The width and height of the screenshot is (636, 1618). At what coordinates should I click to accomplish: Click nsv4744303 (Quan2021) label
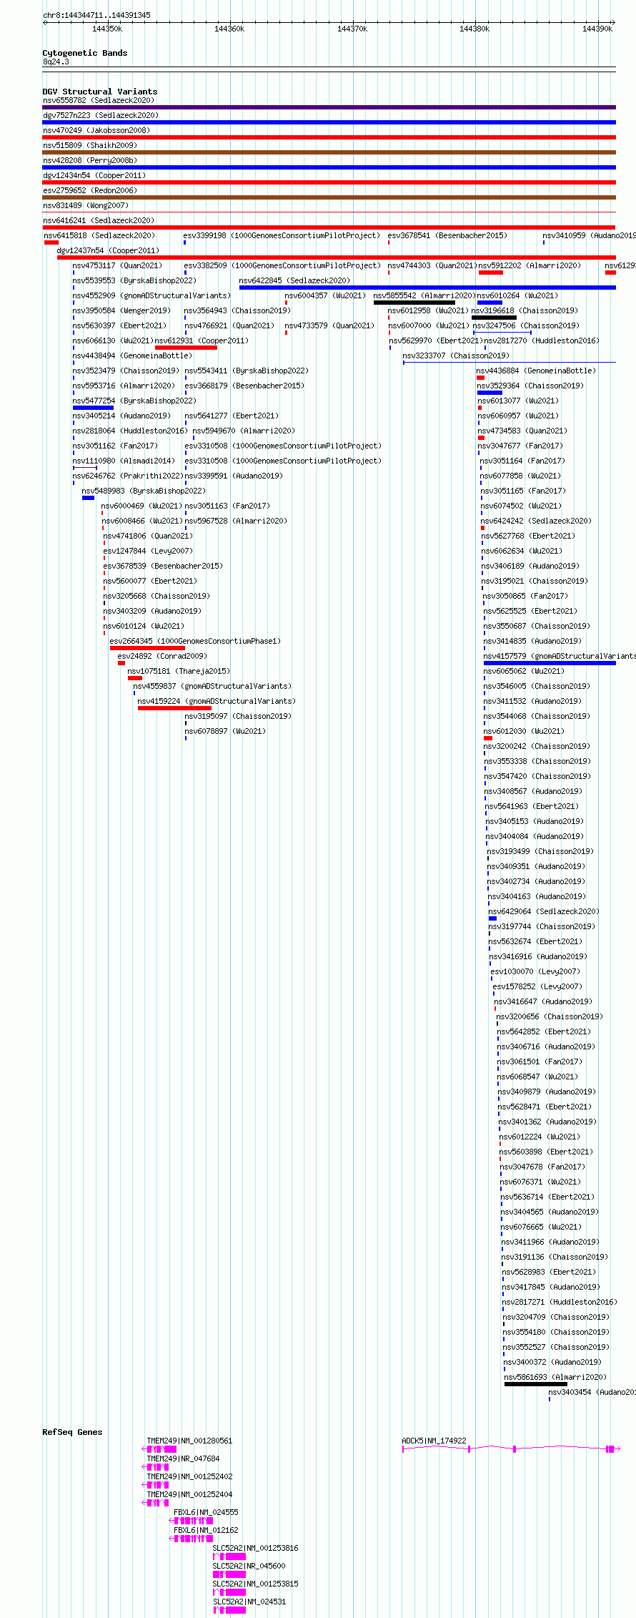[x=432, y=266]
